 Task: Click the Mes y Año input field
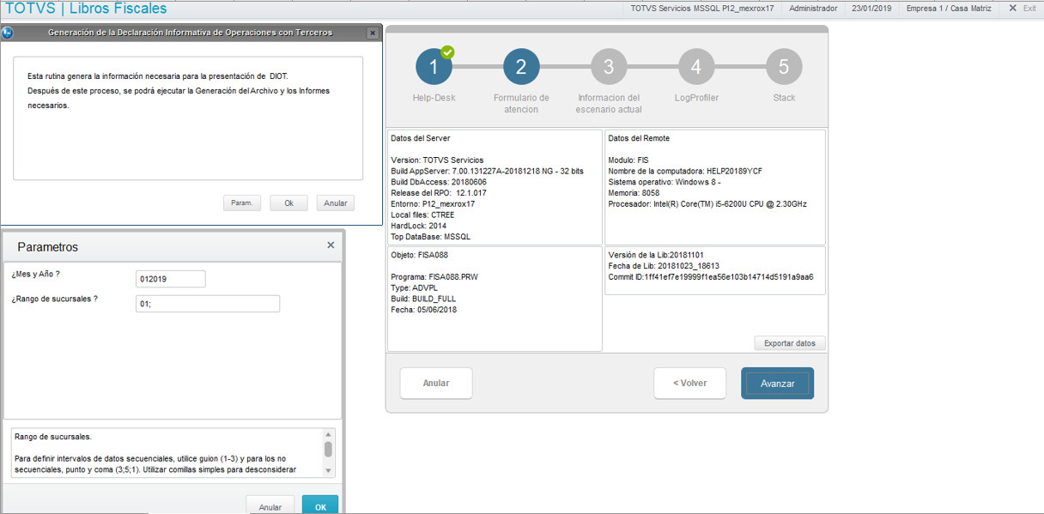click(171, 279)
